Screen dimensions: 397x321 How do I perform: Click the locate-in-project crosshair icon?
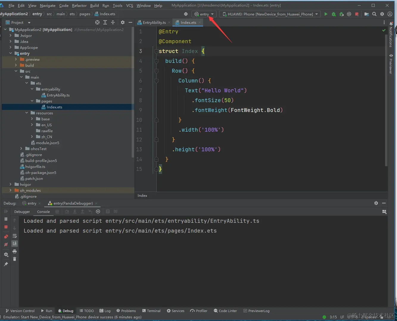tap(97, 22)
